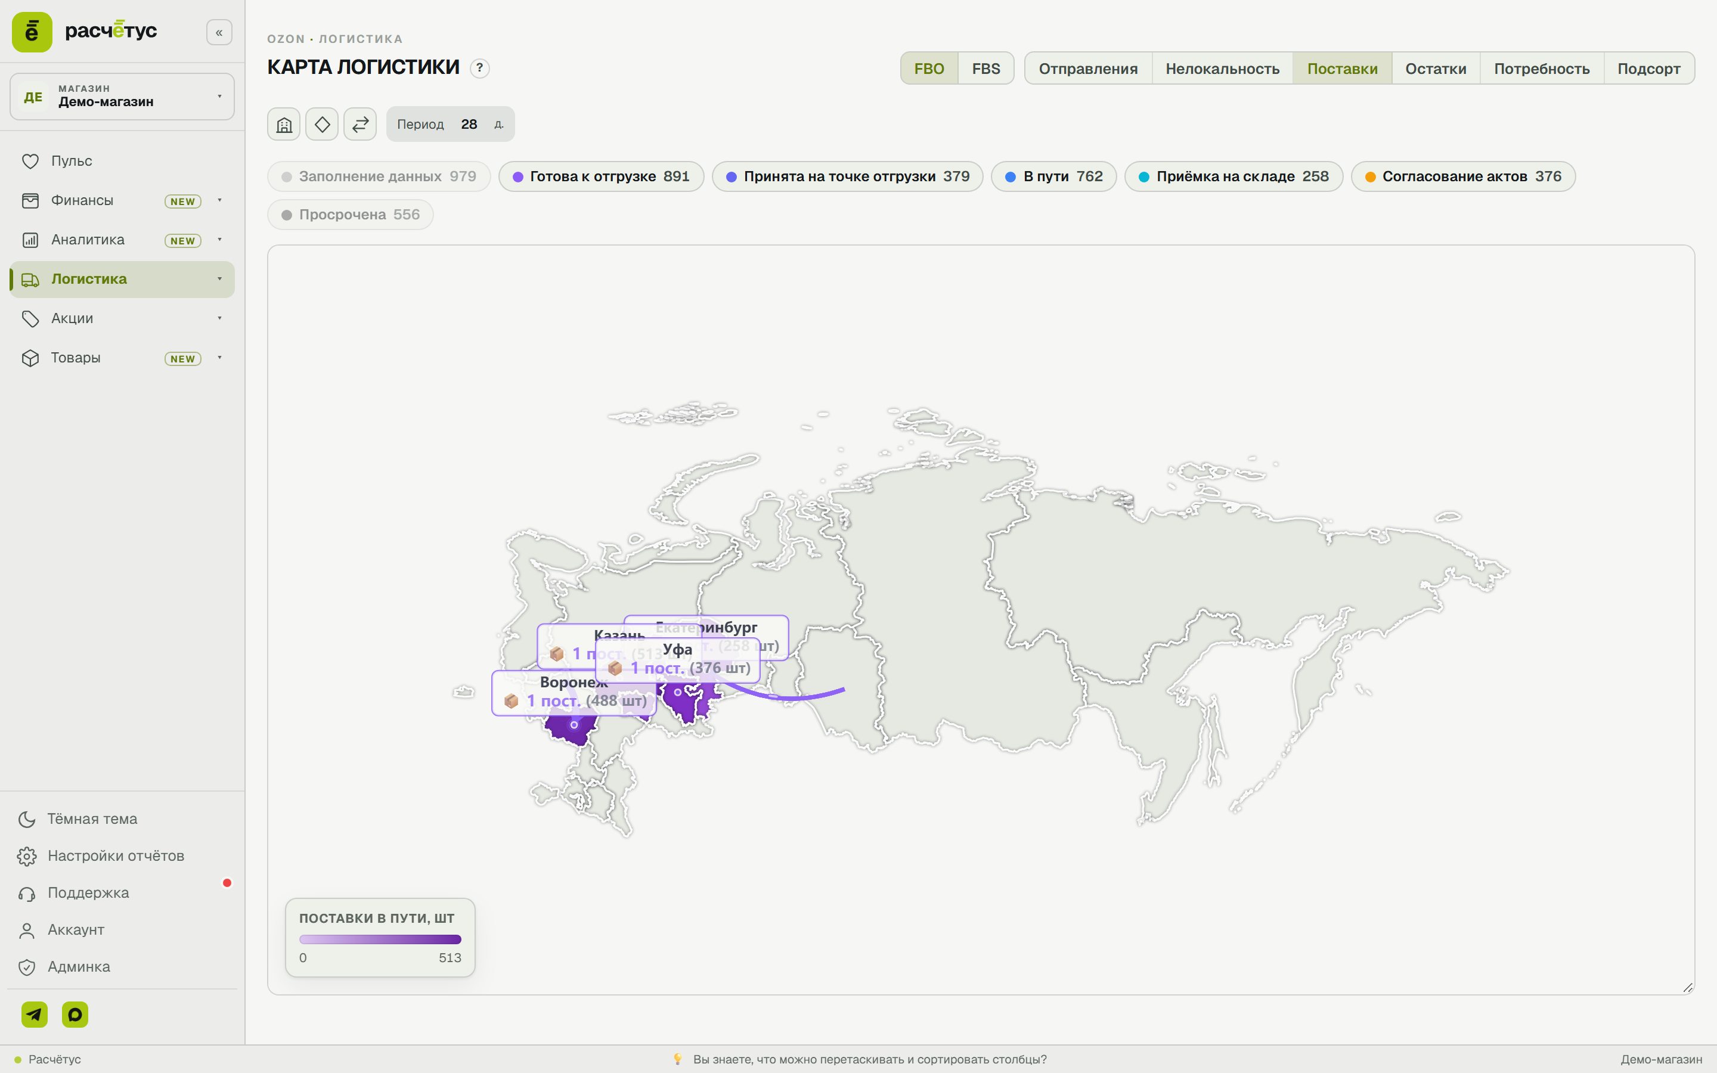Expand the Финансы menu section
The height and width of the screenshot is (1073, 1717).
(x=122, y=201)
